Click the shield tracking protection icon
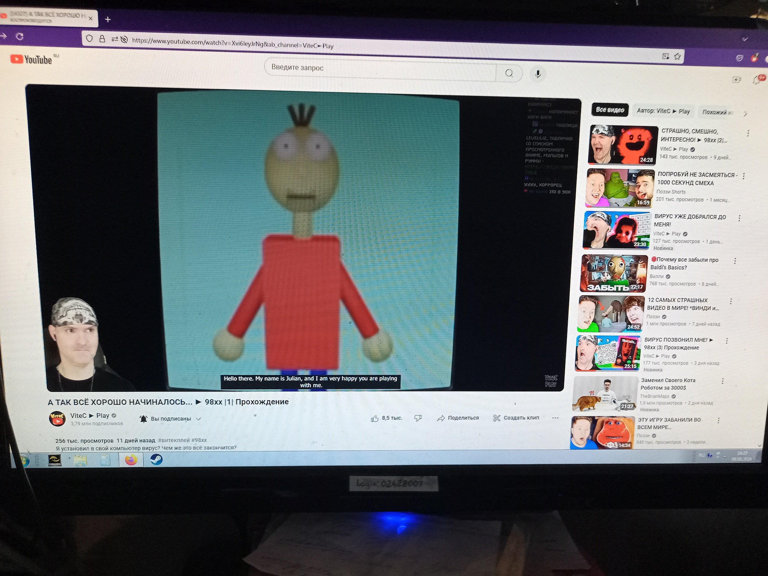Image resolution: width=768 pixels, height=576 pixels. pos(89,38)
